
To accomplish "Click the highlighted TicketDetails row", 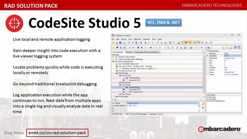I will pos(157,87).
